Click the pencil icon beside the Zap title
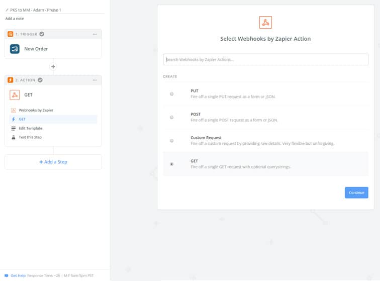This screenshot has width=380, height=281. point(7,10)
